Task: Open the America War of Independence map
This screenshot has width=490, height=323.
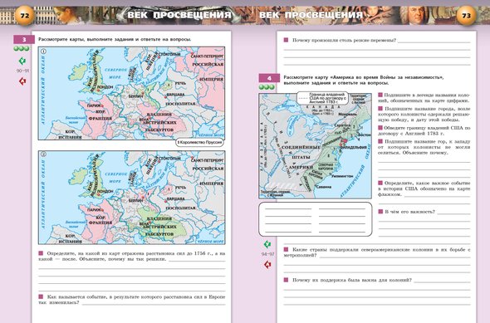Action: point(315,145)
